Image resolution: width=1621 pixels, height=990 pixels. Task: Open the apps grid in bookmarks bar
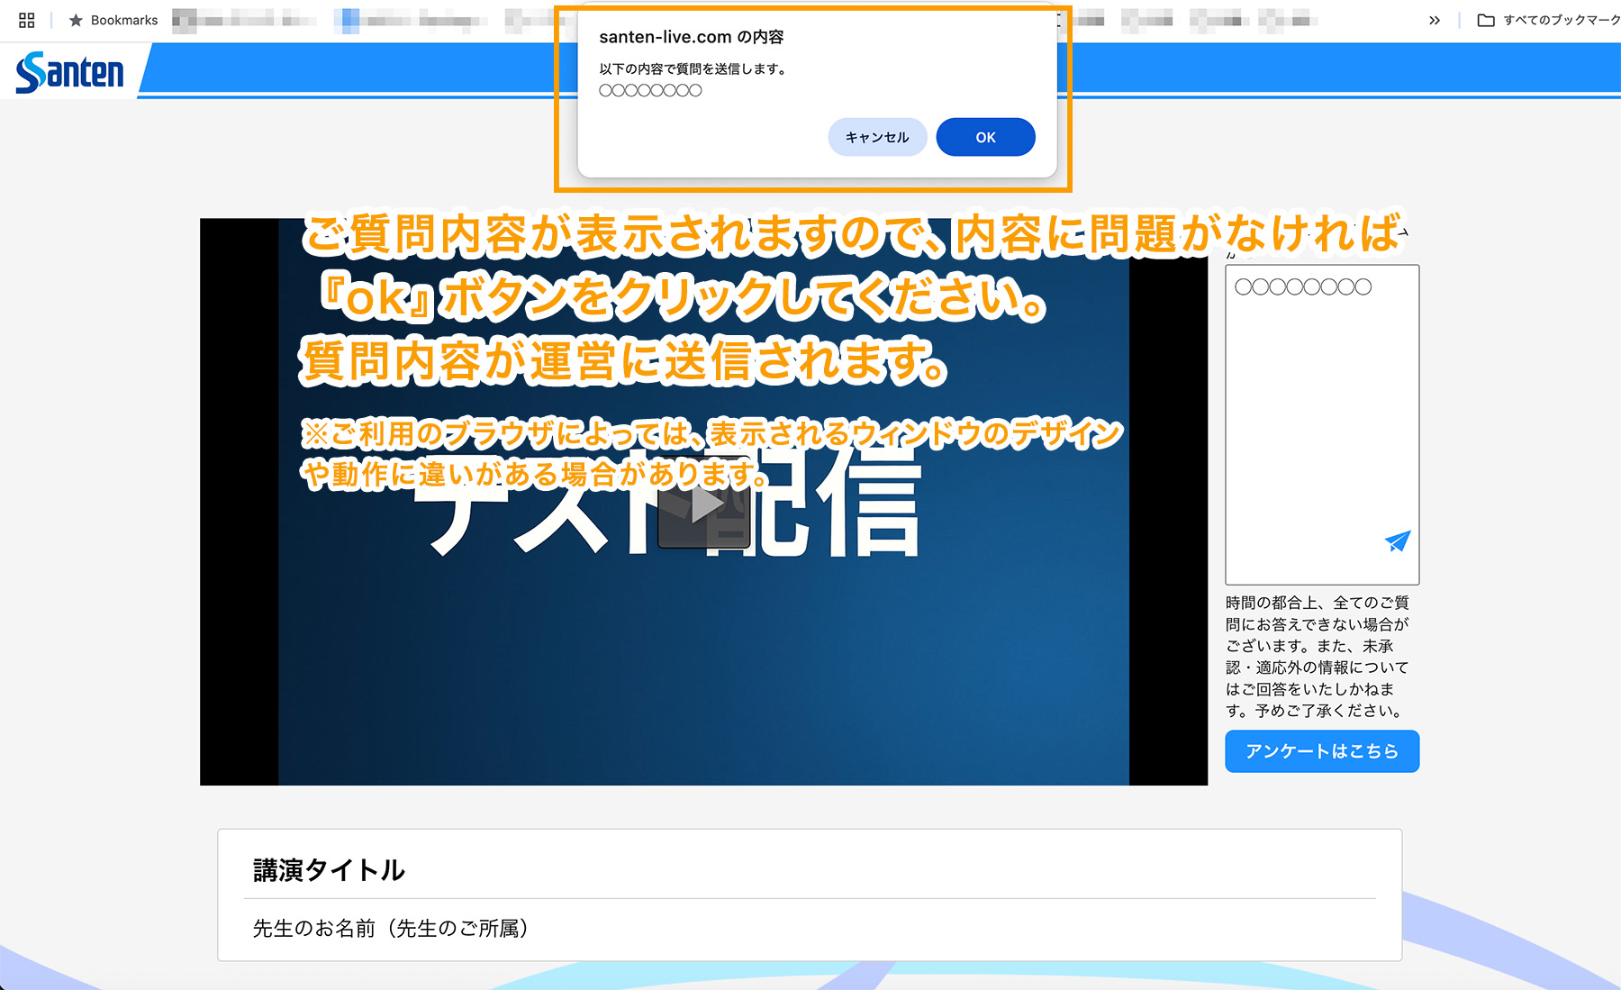tap(27, 20)
